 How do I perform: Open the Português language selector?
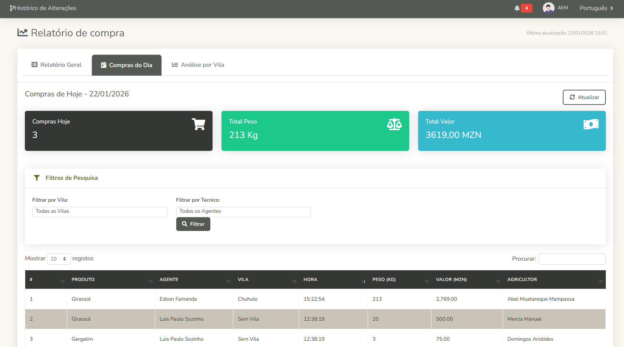pyautogui.click(x=596, y=8)
